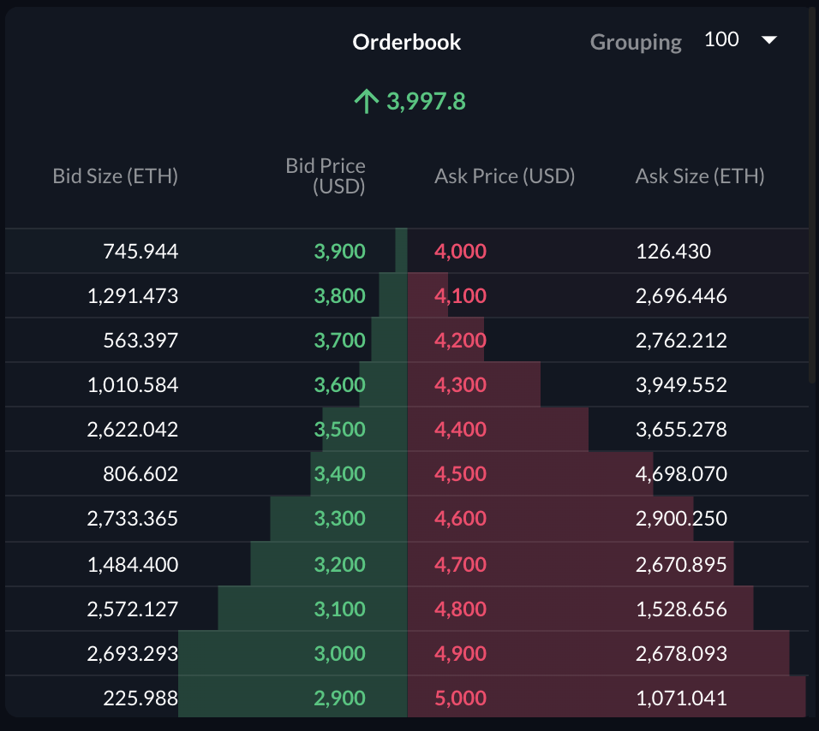Select bid price 3,200
The width and height of the screenshot is (819, 731).
(339, 564)
